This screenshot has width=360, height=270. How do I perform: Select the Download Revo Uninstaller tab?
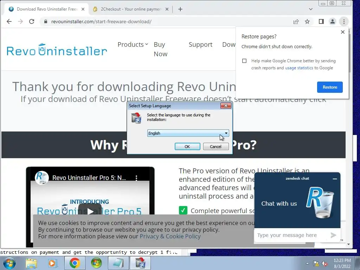click(47, 9)
